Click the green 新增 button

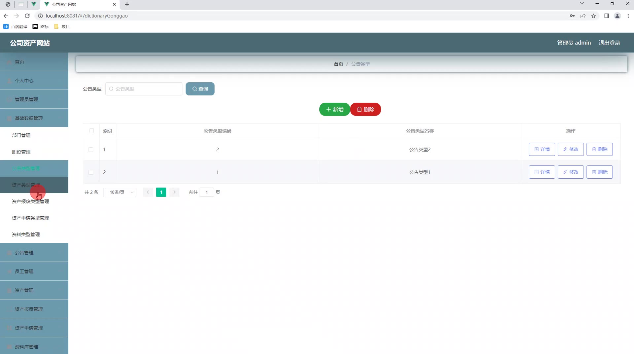click(335, 109)
